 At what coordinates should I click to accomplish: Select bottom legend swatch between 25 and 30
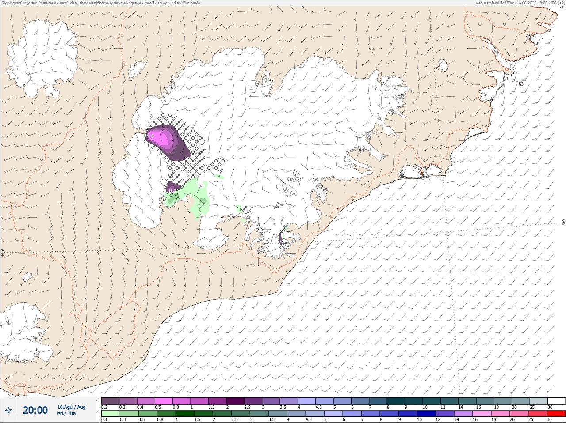[539, 414]
